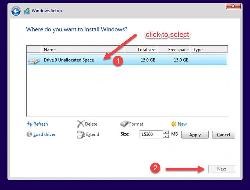Click the Format drive icon
Image resolution: width=250 pixels, height=190 pixels.
coord(124,124)
